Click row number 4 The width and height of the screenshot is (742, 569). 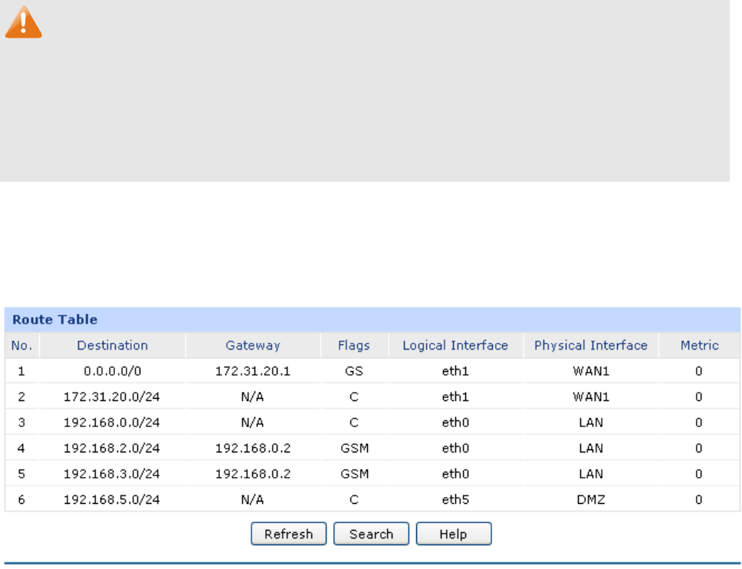click(x=21, y=449)
